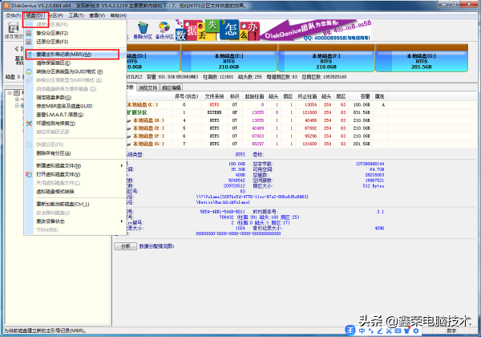This screenshot has width=481, height=337.
Task: Click icon beside 打开虚拟磁盘文件 menu entry
Action: click(30, 173)
